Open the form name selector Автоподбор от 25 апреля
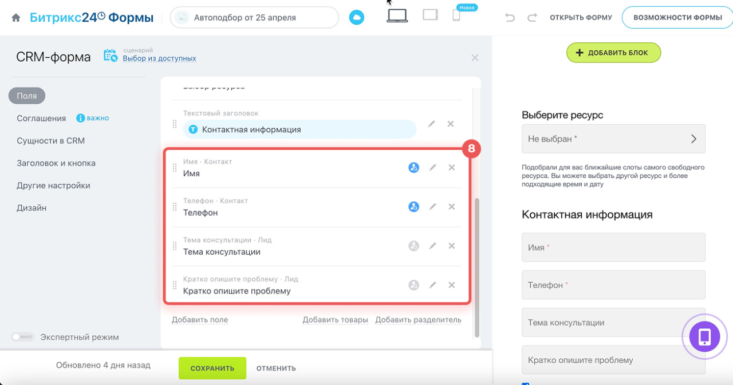733x385 pixels. click(254, 18)
